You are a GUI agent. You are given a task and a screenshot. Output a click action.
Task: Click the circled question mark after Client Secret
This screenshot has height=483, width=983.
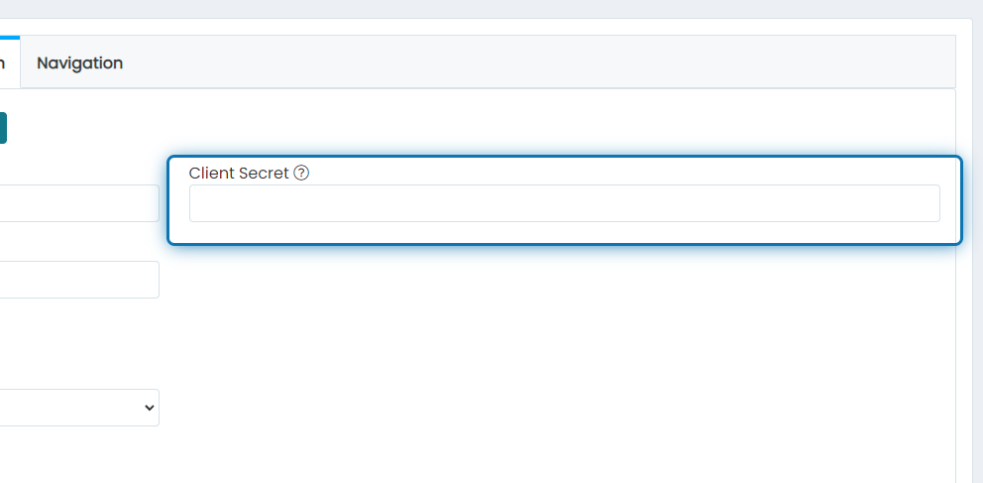(301, 173)
